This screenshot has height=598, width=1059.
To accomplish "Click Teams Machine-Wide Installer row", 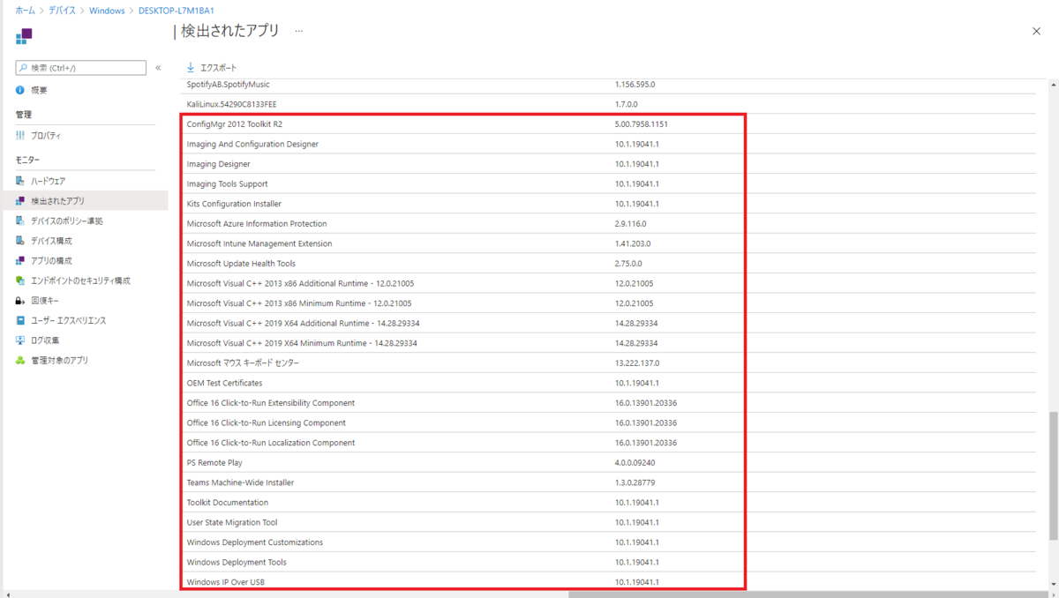I will [x=611, y=482].
